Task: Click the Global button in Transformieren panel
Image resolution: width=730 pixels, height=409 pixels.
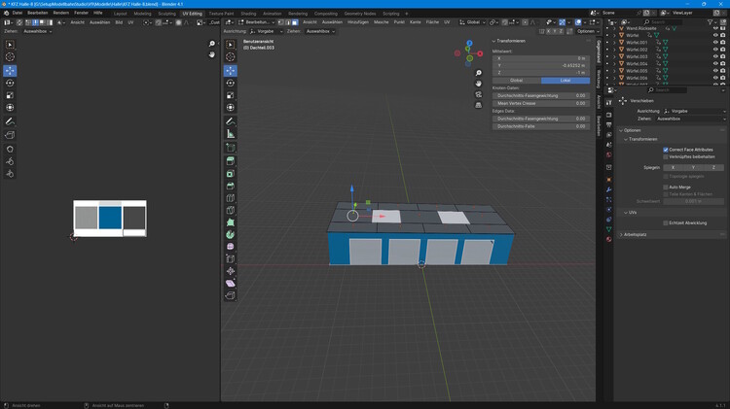Action: click(x=517, y=80)
